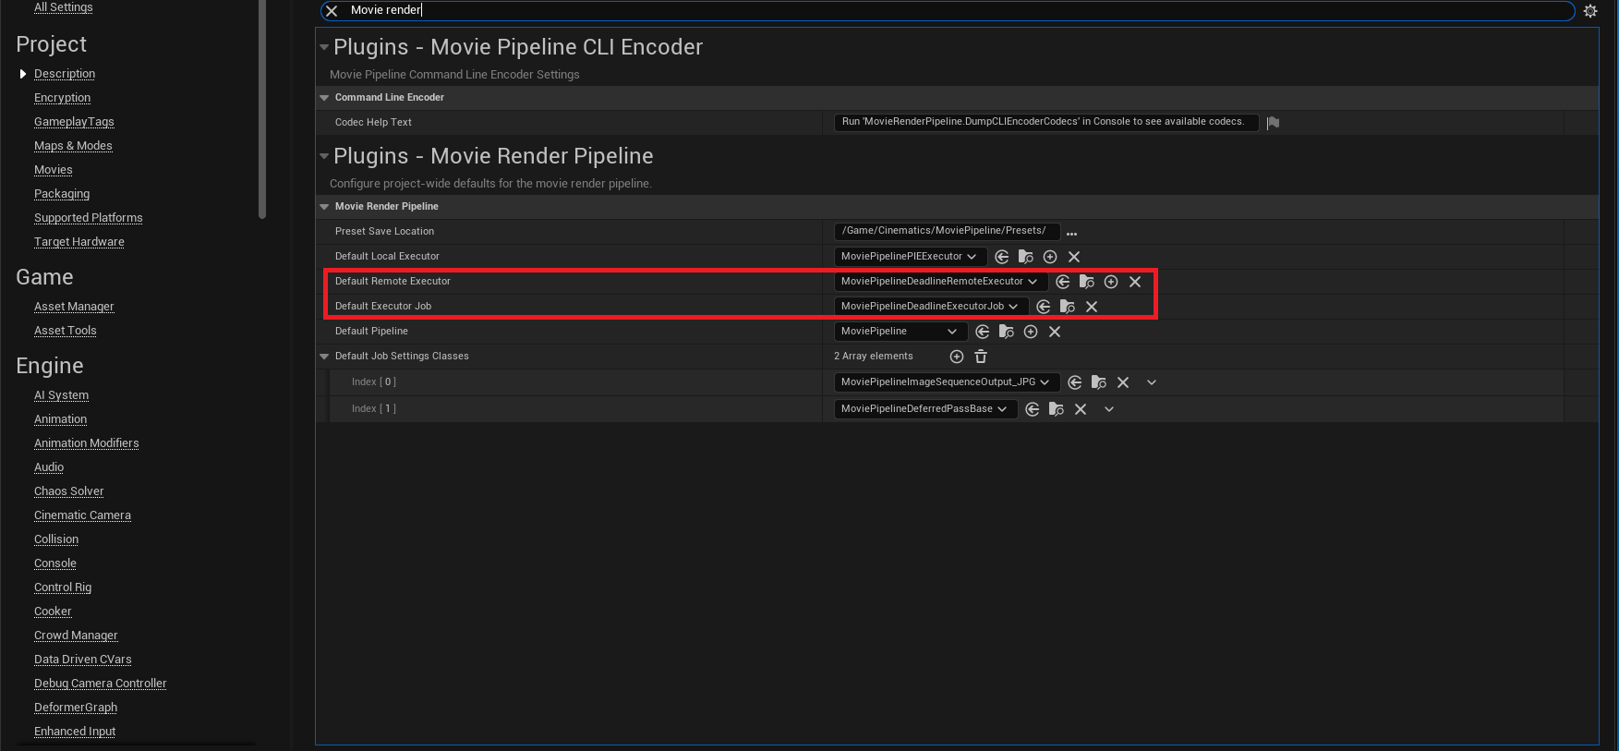Open Enhanced Input settings
The image size is (1619, 751).
tap(75, 732)
